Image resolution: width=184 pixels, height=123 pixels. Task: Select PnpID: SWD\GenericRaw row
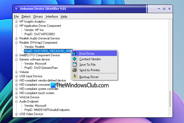tap(41, 68)
